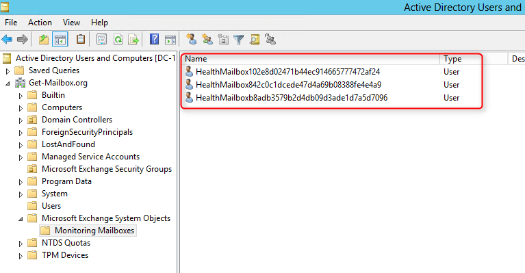Select TPM Devices in the tree
Screen dimensions: 525x273
tap(65, 255)
